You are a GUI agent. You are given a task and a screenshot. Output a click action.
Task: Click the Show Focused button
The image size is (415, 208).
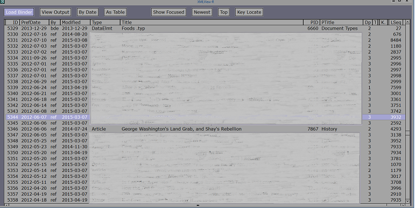[x=168, y=12]
